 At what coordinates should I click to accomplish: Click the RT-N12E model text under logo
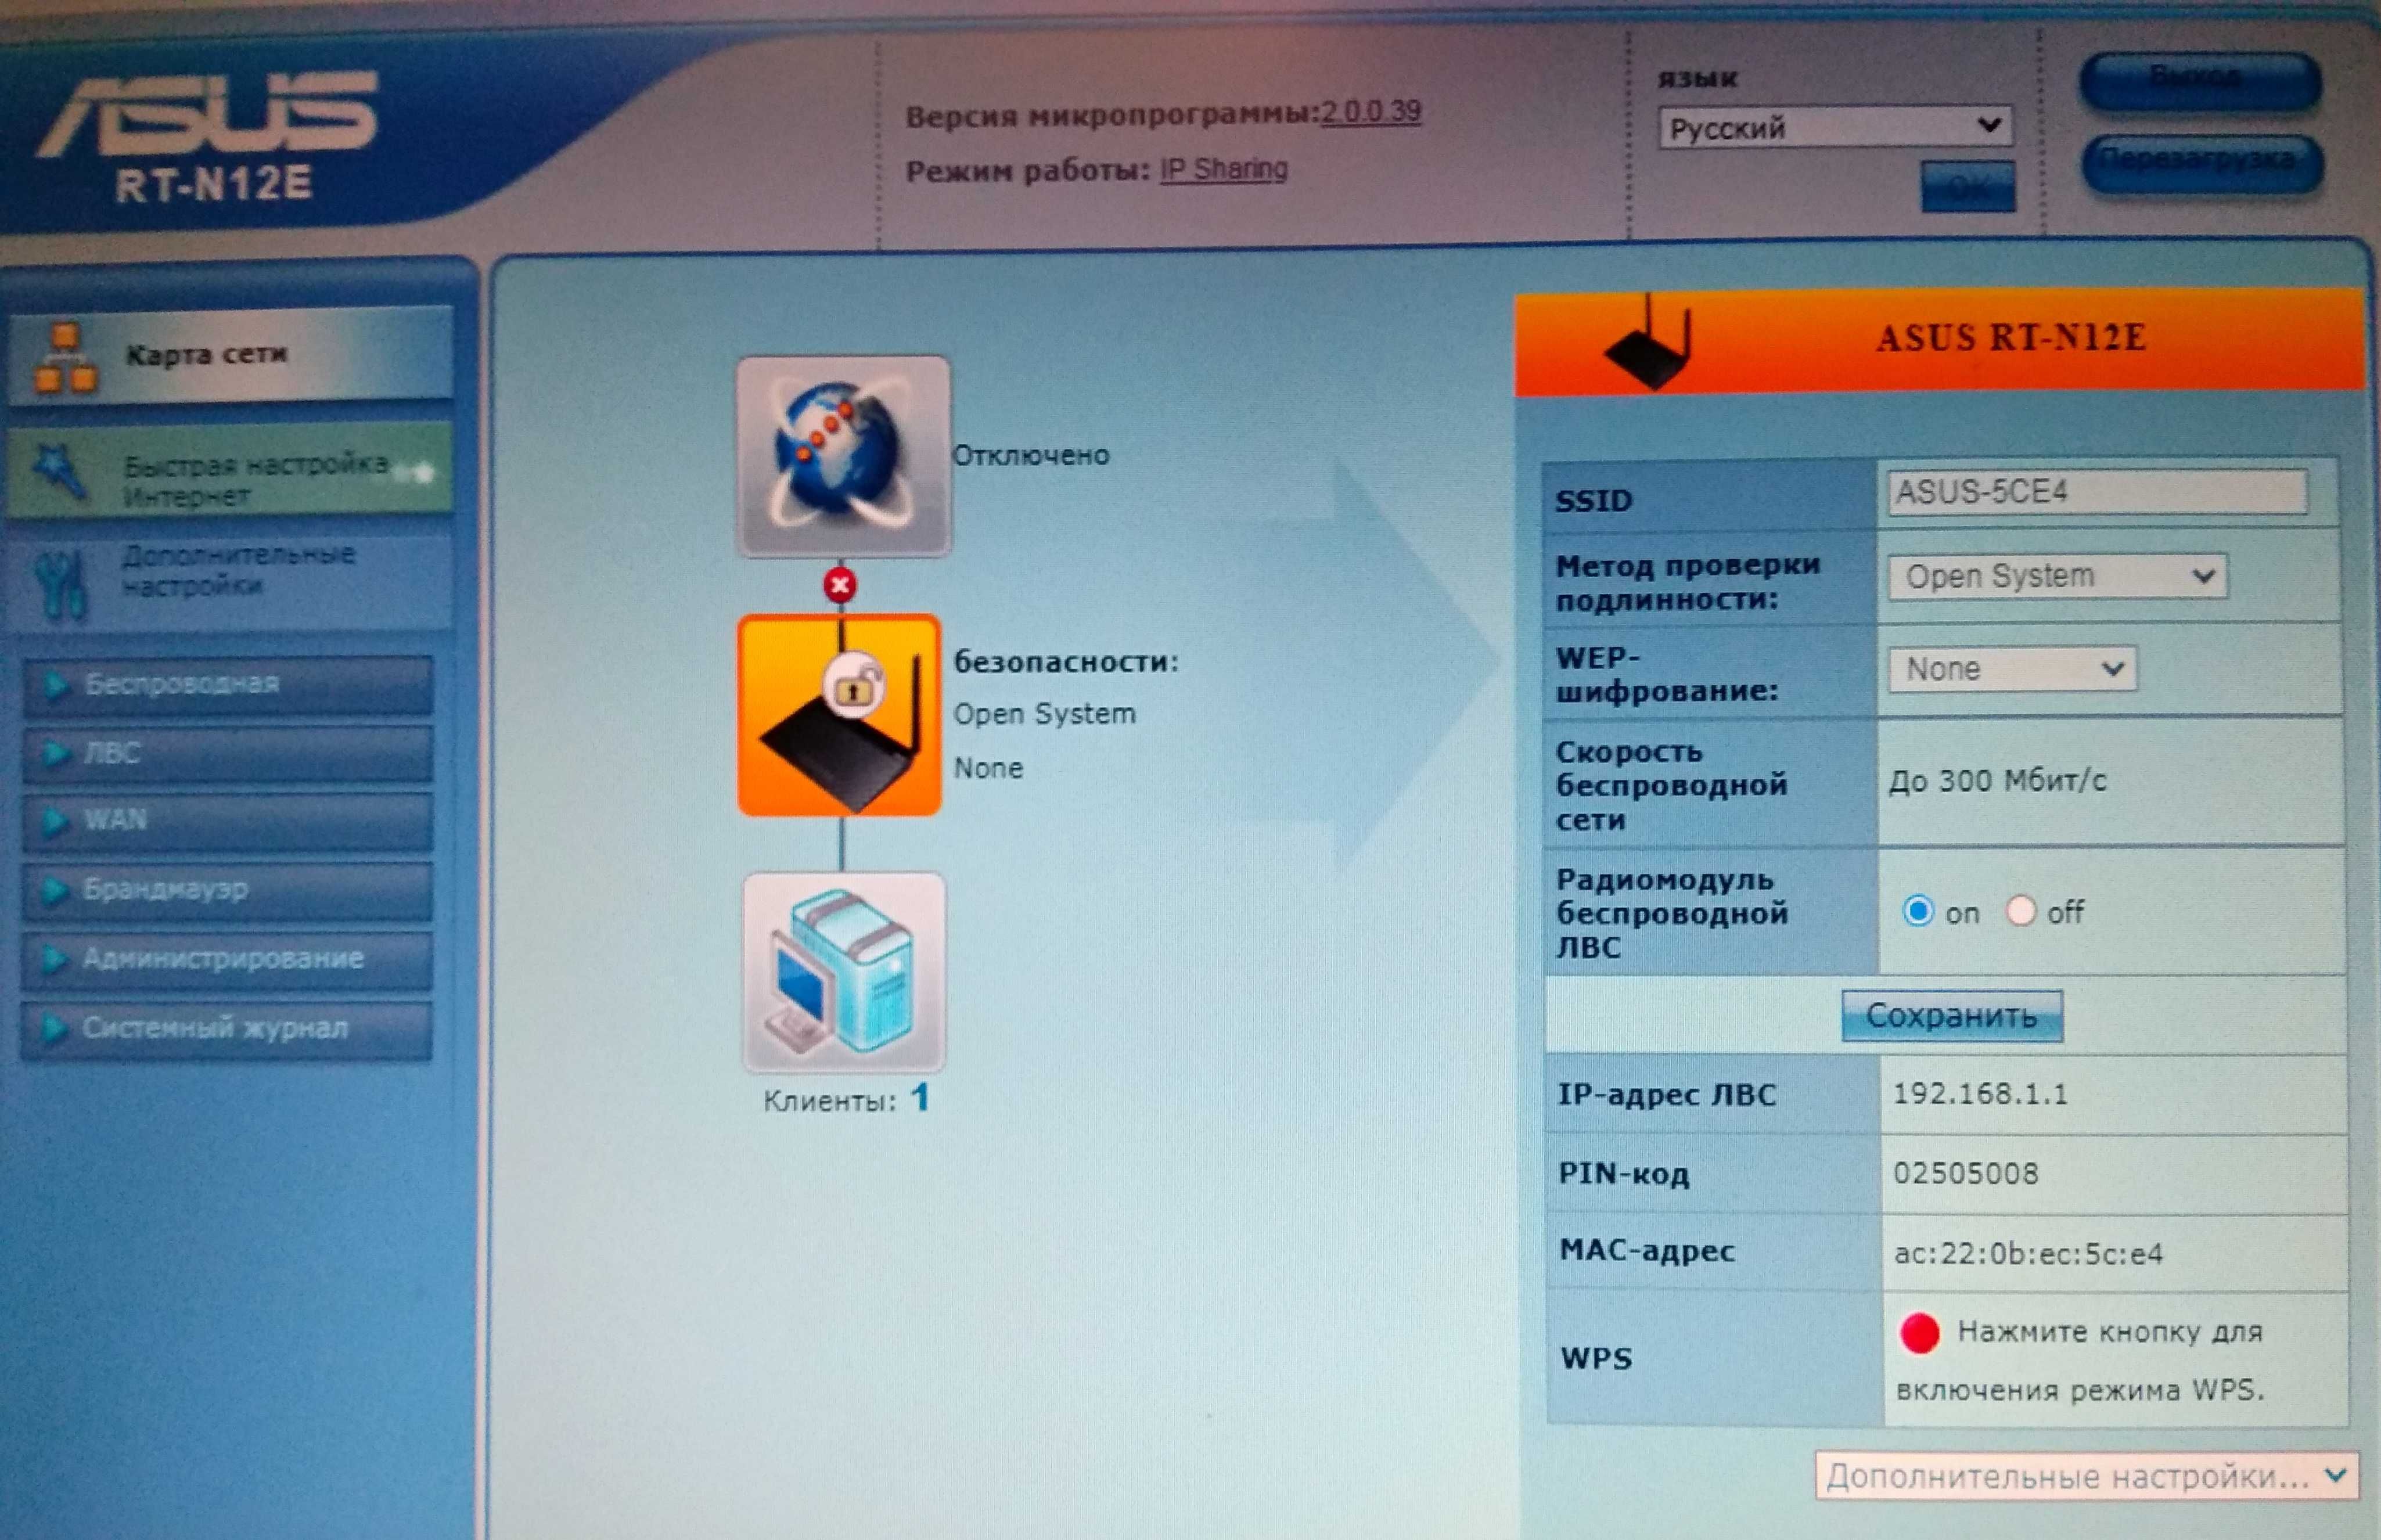point(214,185)
